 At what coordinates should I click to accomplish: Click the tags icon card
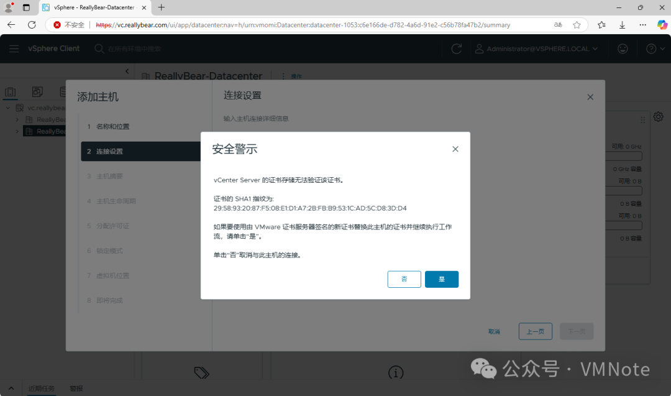pos(201,372)
